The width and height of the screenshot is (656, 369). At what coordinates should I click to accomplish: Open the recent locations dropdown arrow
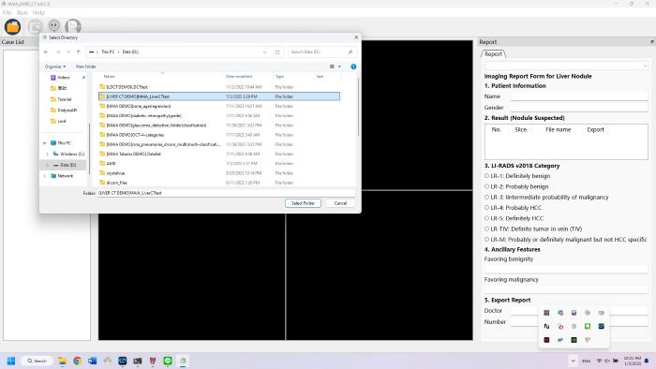(x=68, y=52)
